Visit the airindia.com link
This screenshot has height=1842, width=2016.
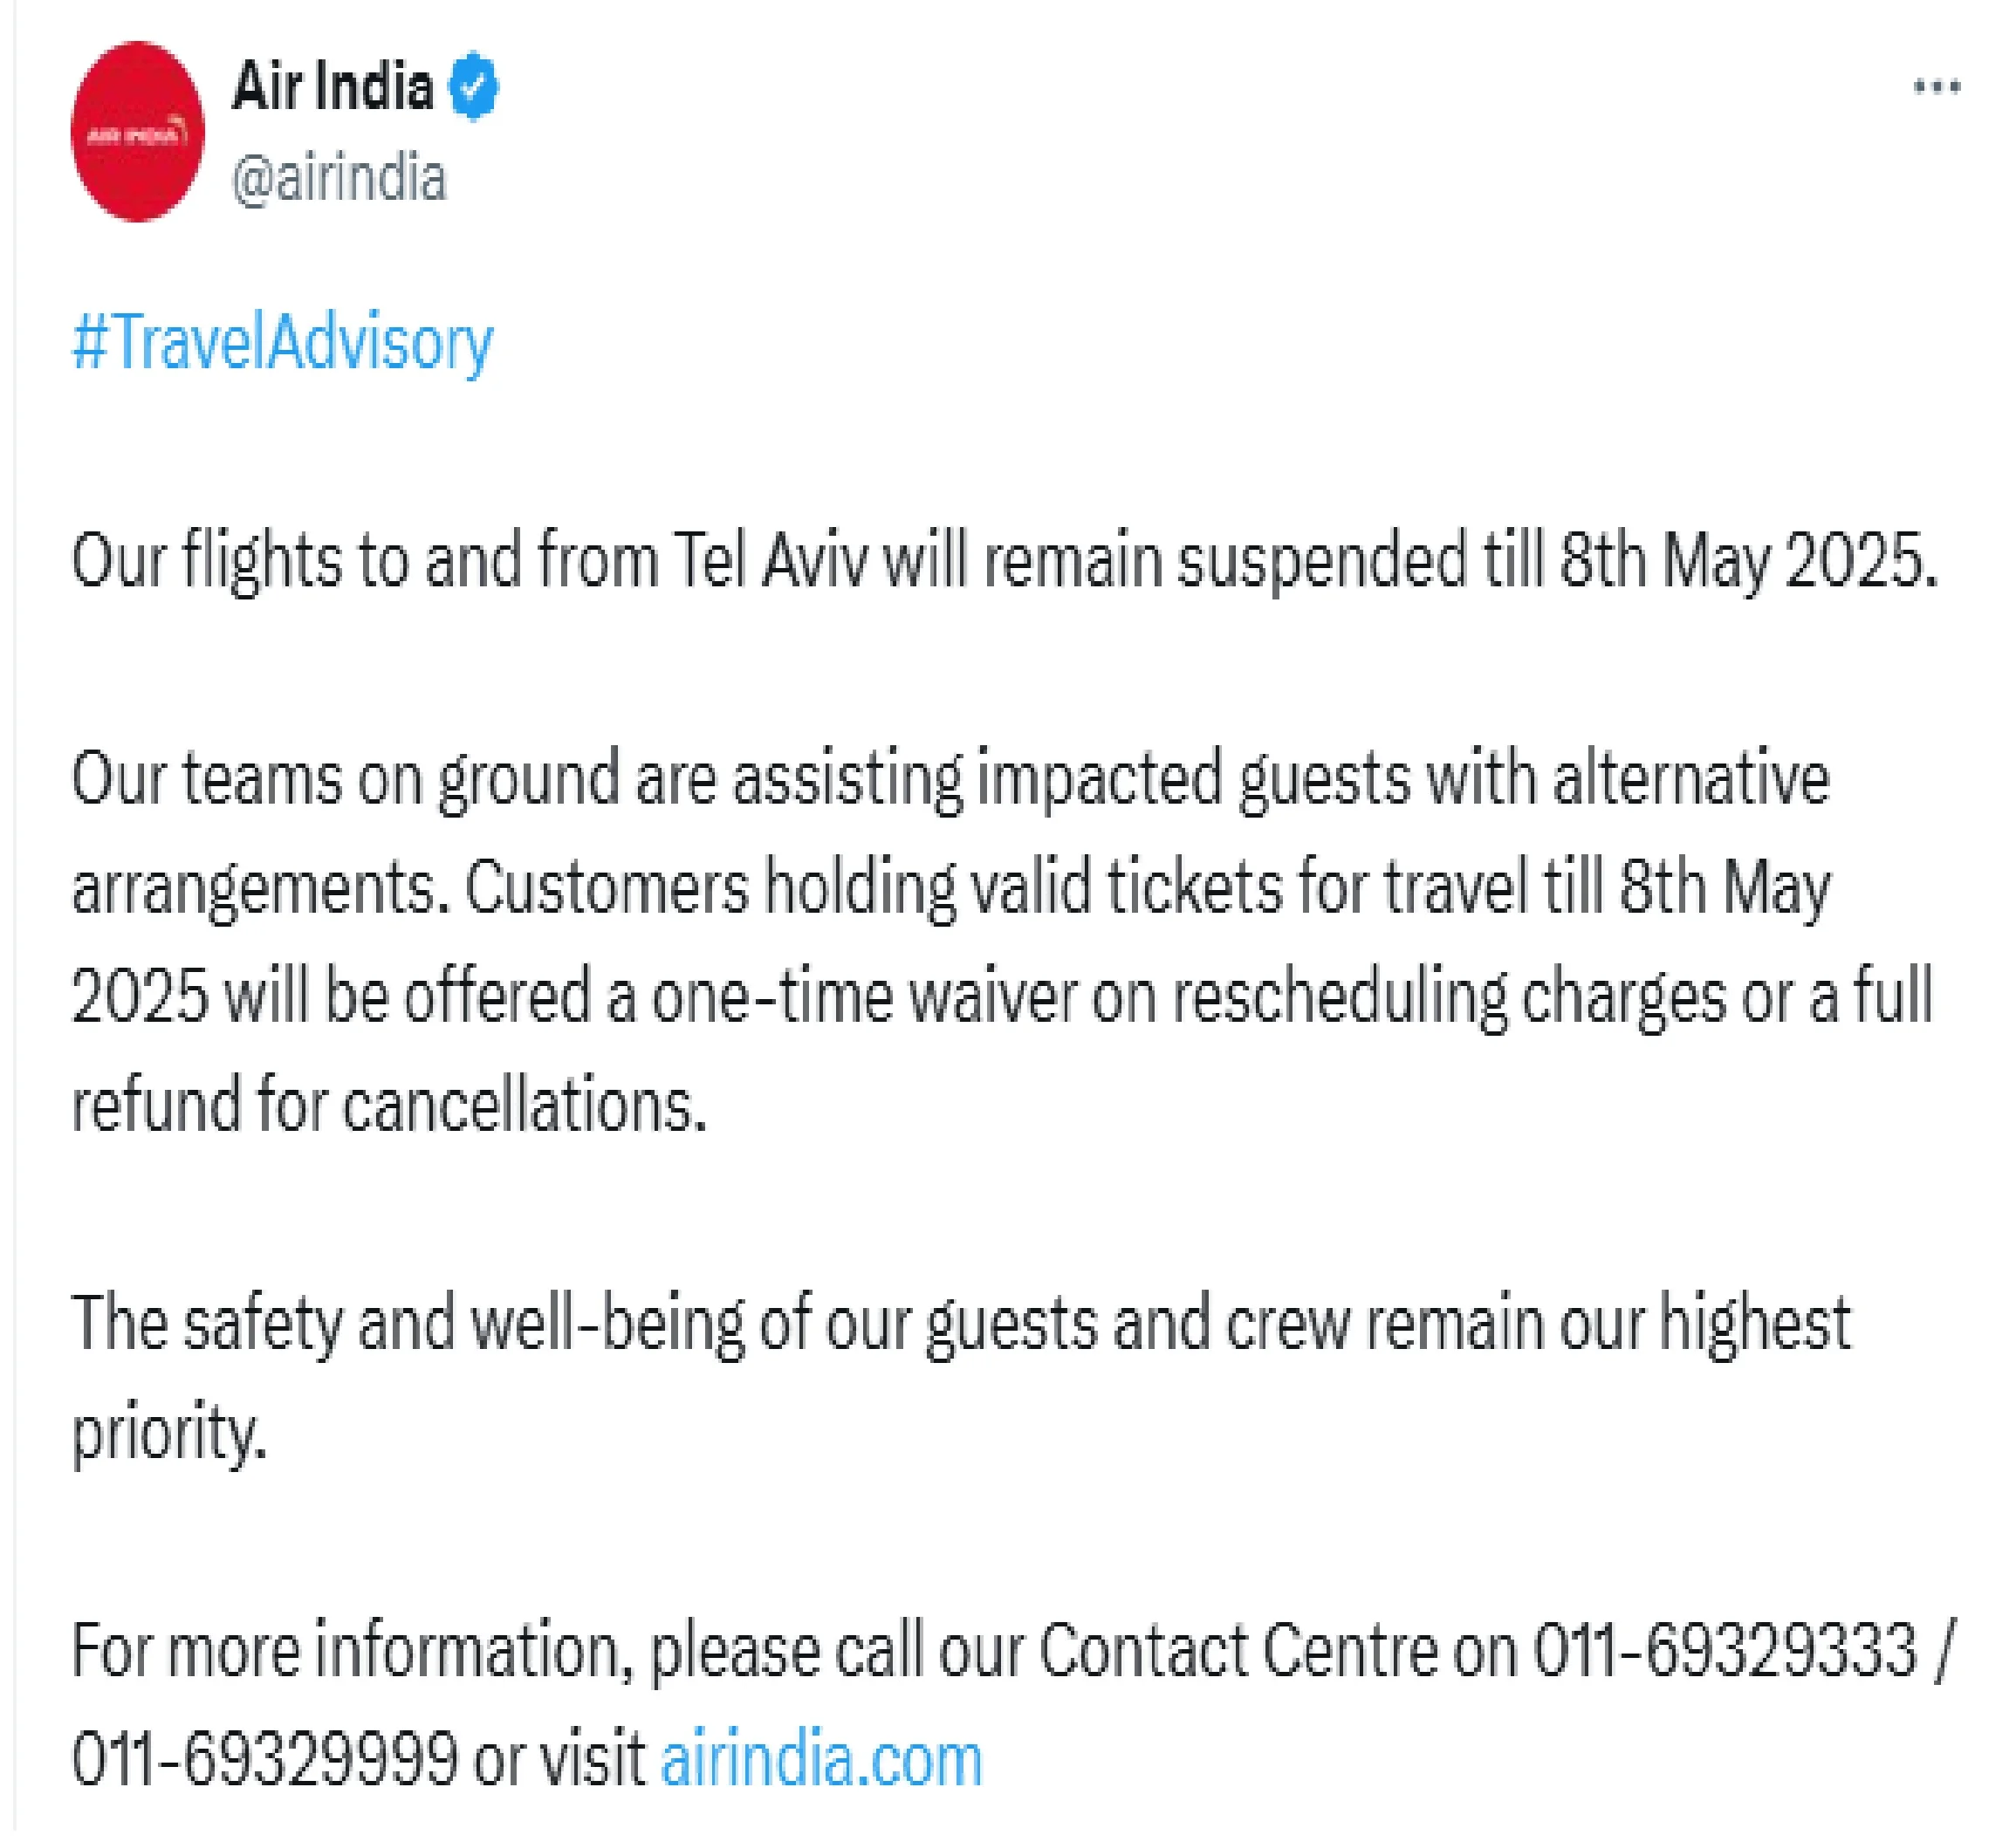point(821,1759)
